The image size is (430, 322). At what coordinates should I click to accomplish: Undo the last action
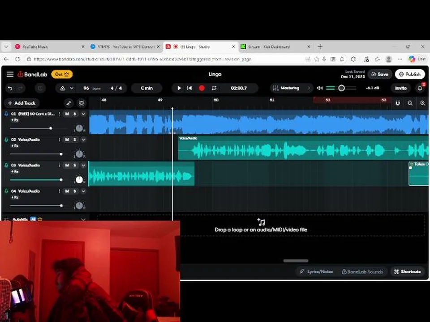pyautogui.click(x=10, y=88)
